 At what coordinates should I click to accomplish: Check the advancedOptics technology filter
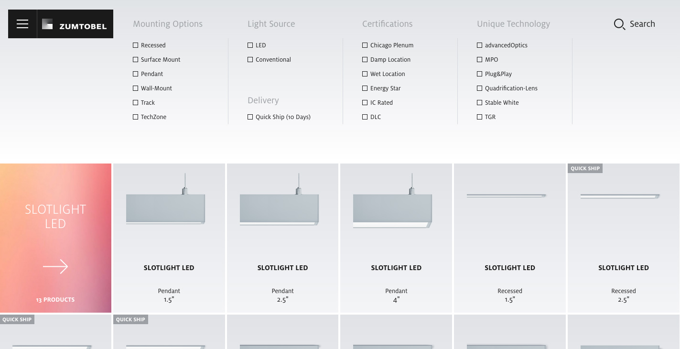(480, 45)
